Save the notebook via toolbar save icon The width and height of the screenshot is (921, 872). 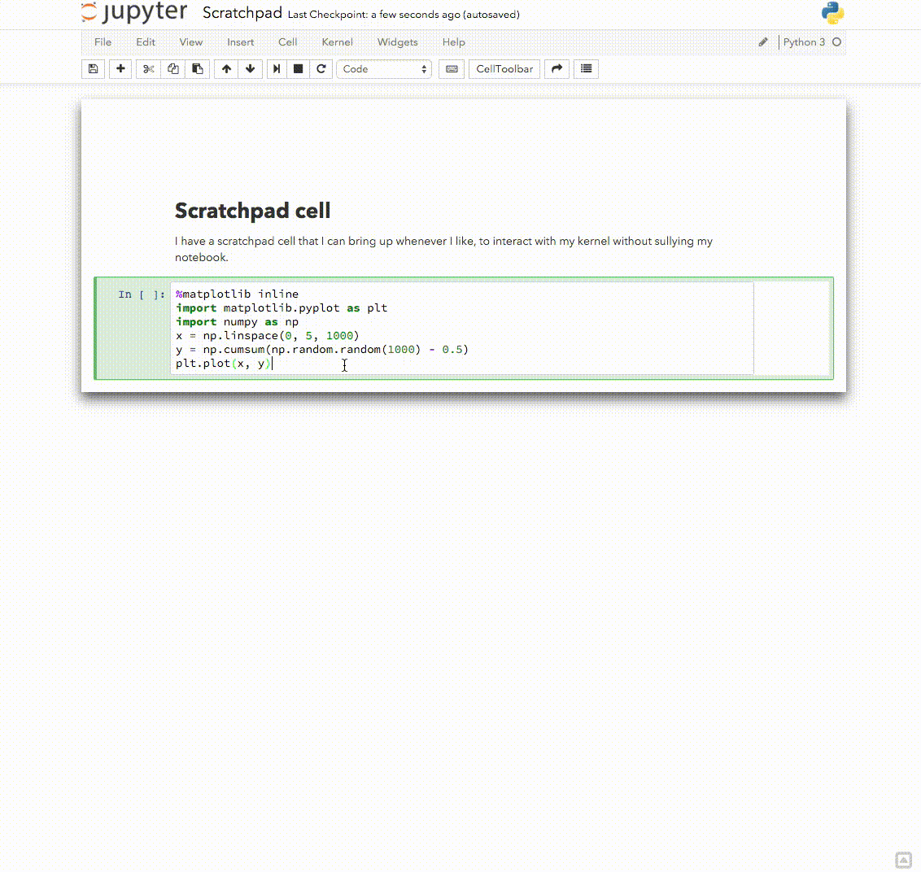93,69
